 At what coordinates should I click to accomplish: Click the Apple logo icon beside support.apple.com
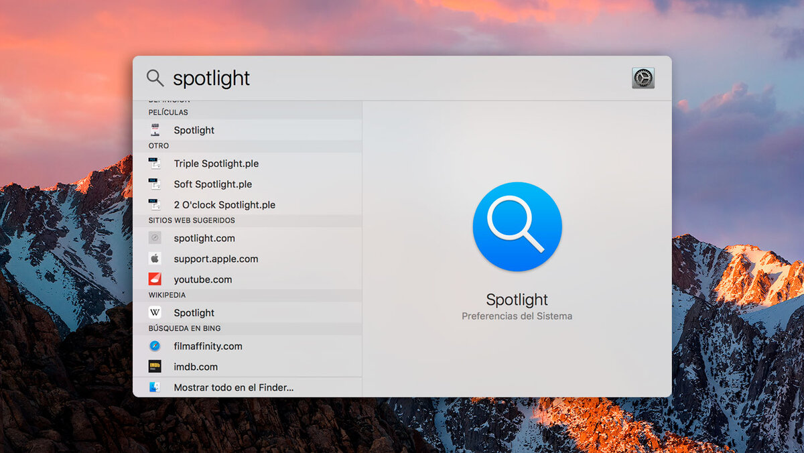155,259
